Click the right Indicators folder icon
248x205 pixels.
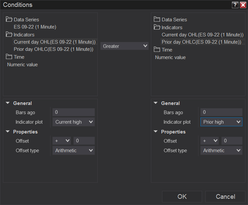[x=157, y=27]
